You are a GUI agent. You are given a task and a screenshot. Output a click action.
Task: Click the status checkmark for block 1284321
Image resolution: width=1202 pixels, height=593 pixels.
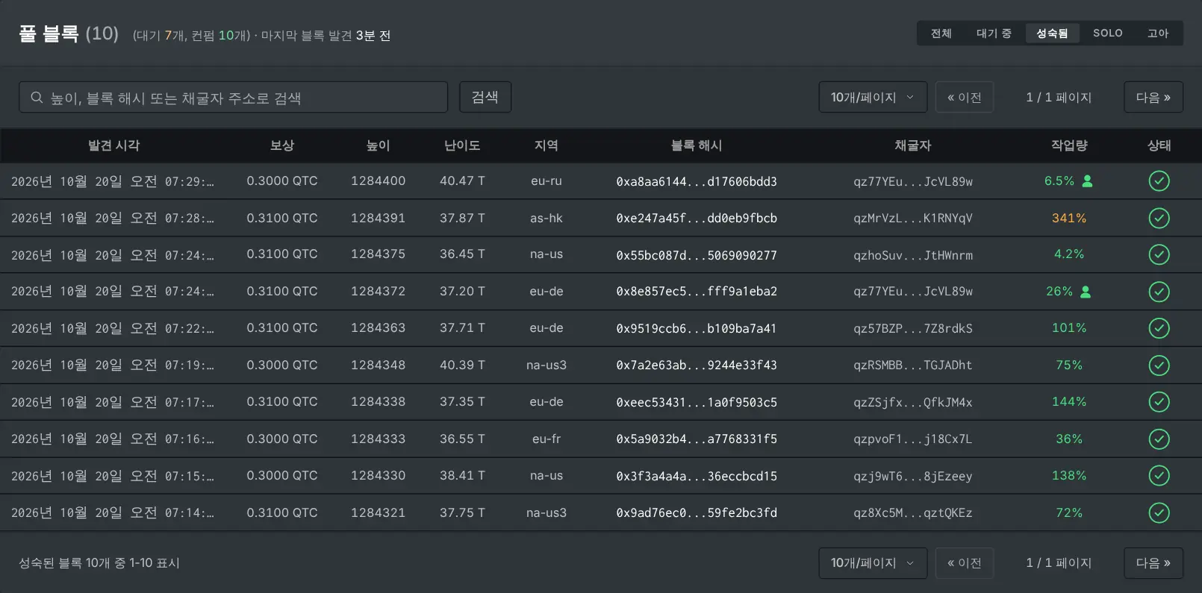point(1159,513)
